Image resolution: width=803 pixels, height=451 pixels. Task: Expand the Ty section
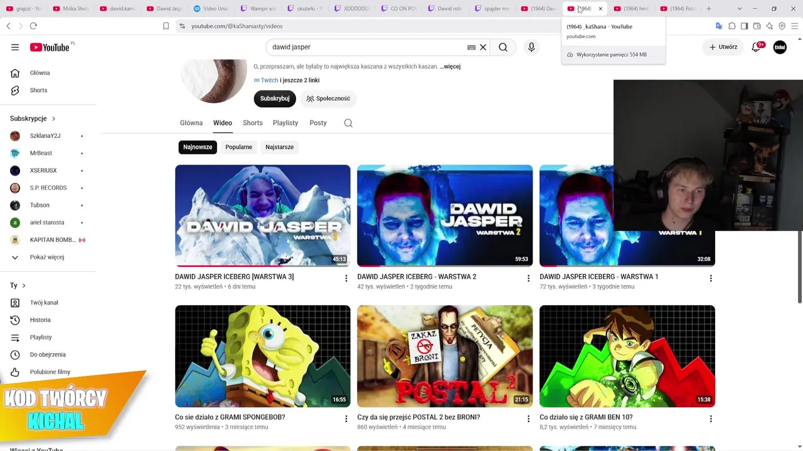18,286
